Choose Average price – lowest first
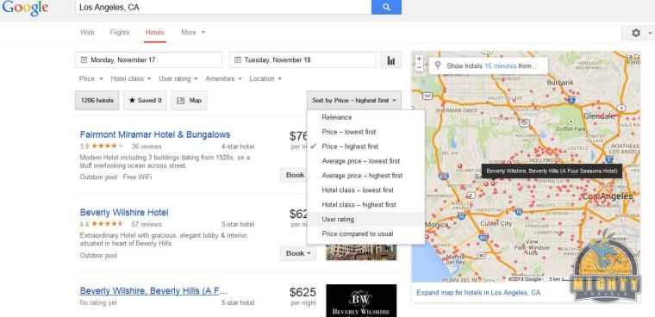 pyautogui.click(x=366, y=161)
